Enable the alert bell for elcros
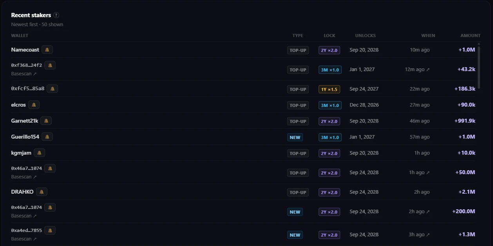Screen dimensions: 493x246 coord(34,105)
